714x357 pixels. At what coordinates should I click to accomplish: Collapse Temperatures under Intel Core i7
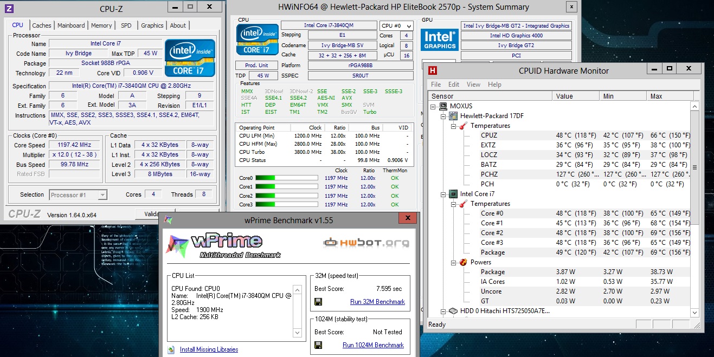(x=453, y=204)
